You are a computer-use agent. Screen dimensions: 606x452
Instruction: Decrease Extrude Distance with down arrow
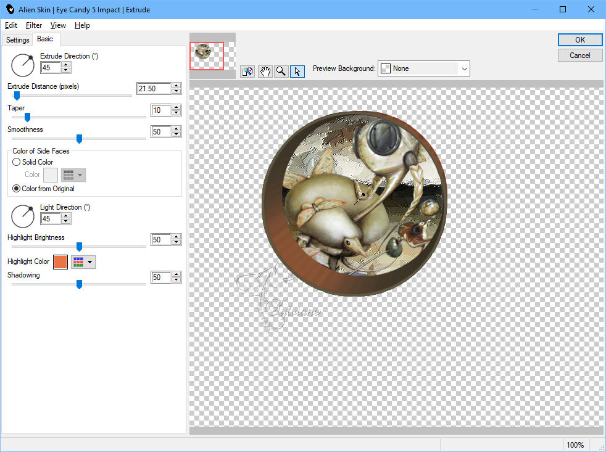click(176, 91)
